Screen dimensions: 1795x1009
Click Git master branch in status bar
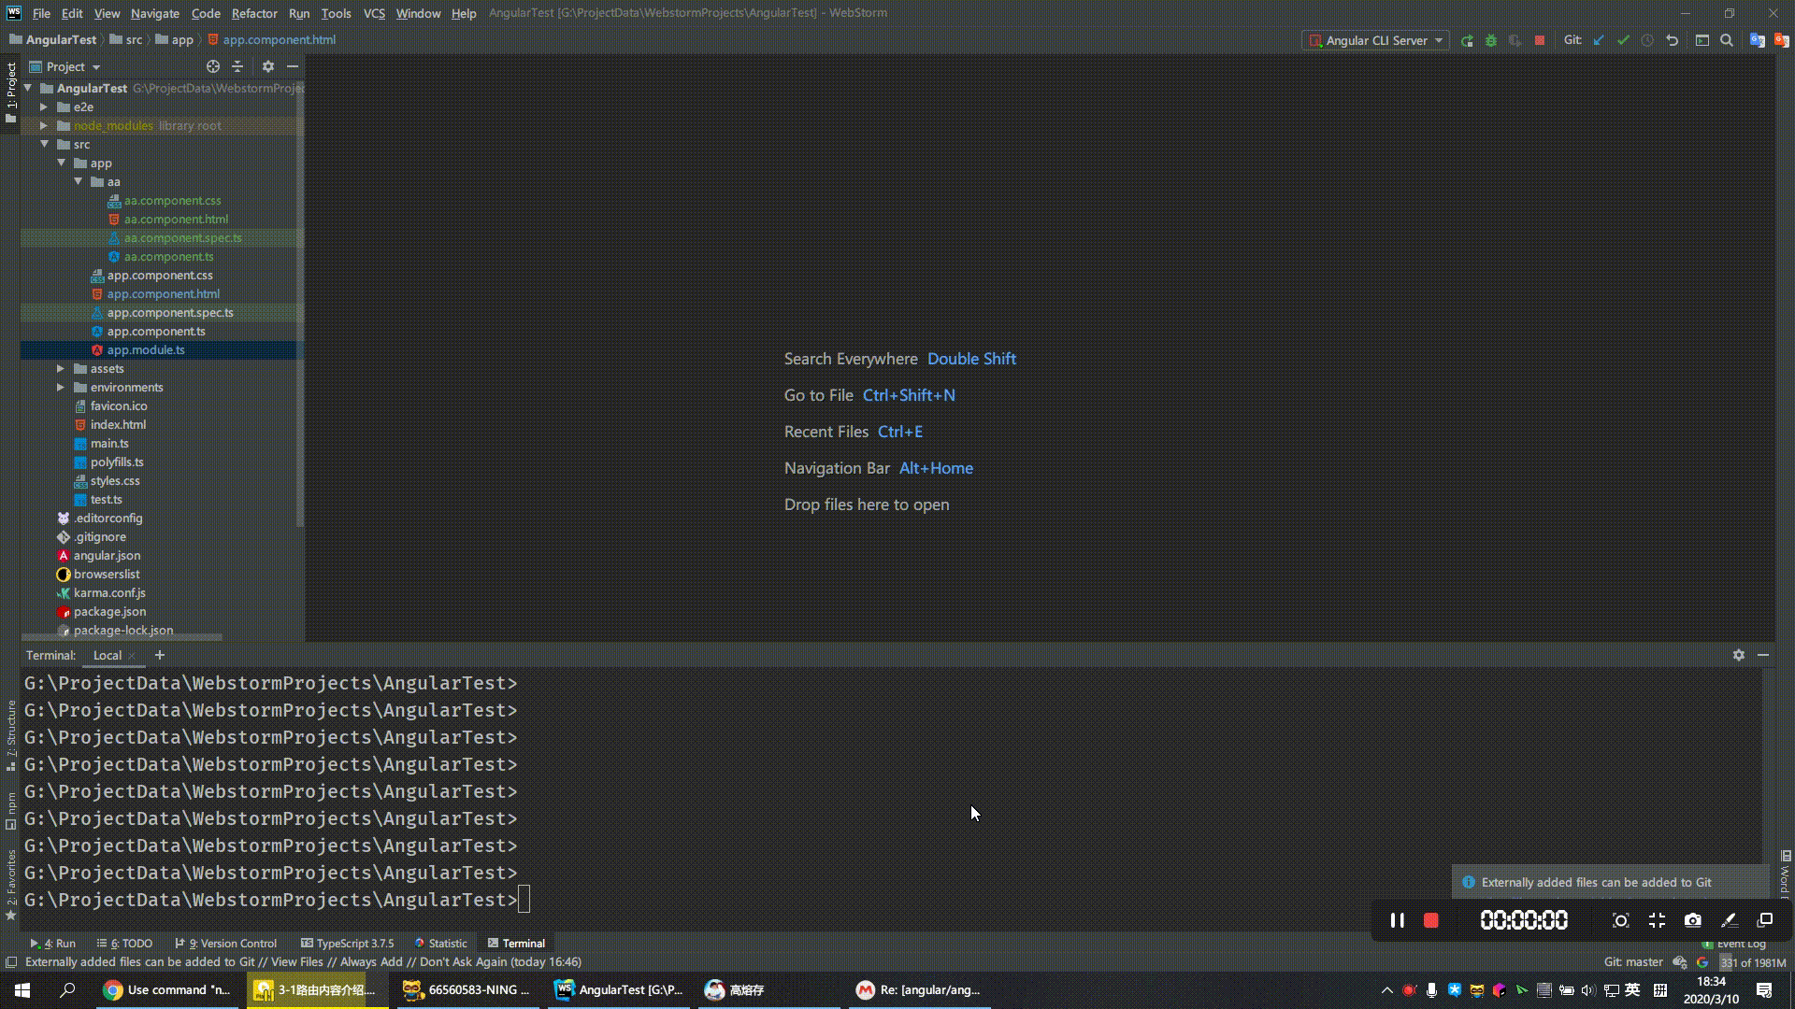click(1632, 961)
